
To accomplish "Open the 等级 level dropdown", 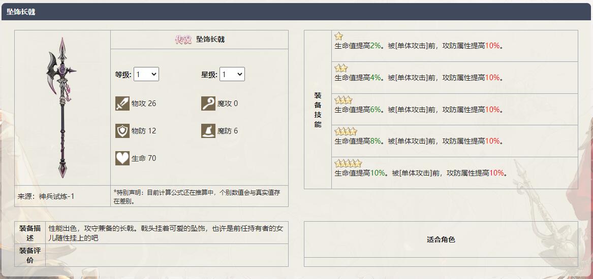I will click(146, 75).
